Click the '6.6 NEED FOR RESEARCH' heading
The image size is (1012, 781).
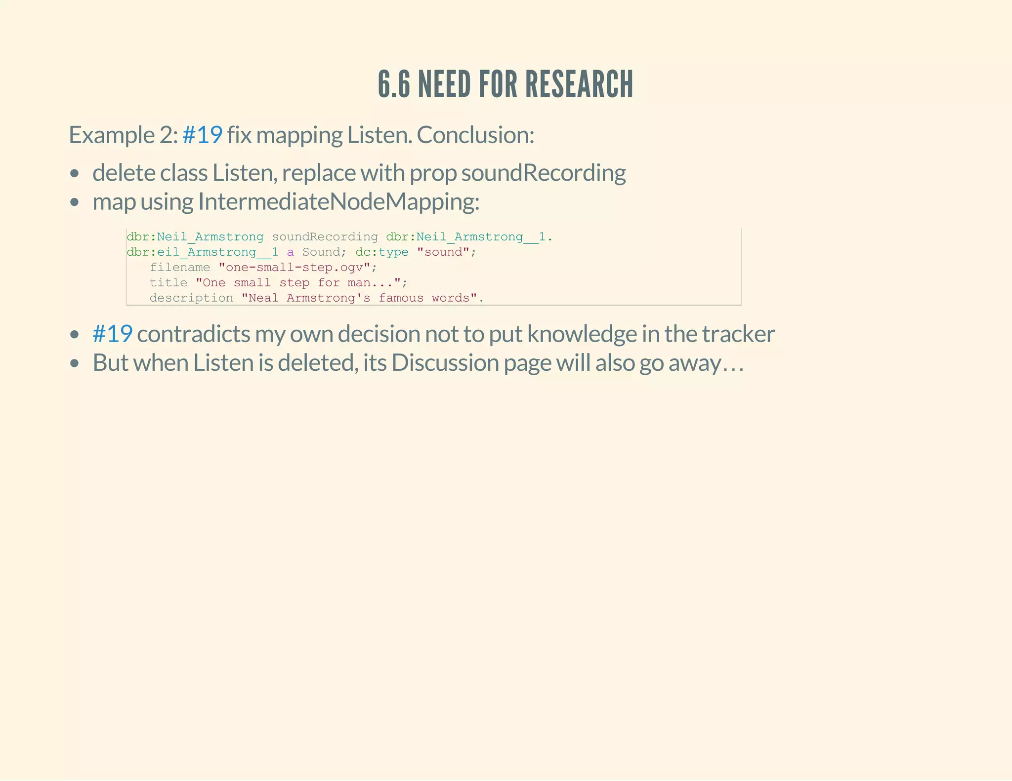click(506, 84)
